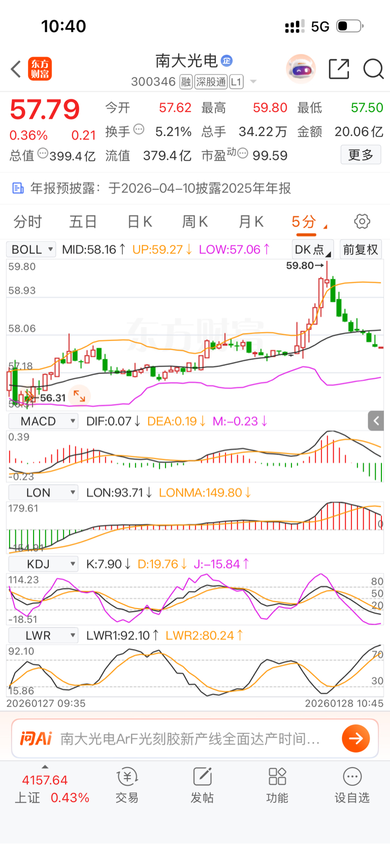Viewport: 390px width, 844px height.
Task: Tap the share icon
Action: click(x=339, y=69)
